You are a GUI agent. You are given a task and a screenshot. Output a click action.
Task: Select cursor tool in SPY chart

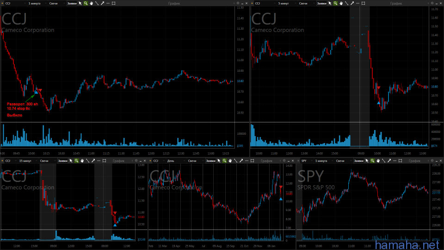(367, 161)
